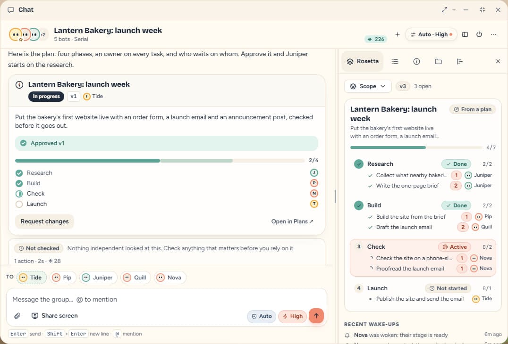
Task: Open the files folder tab icon
Action: click(438, 61)
